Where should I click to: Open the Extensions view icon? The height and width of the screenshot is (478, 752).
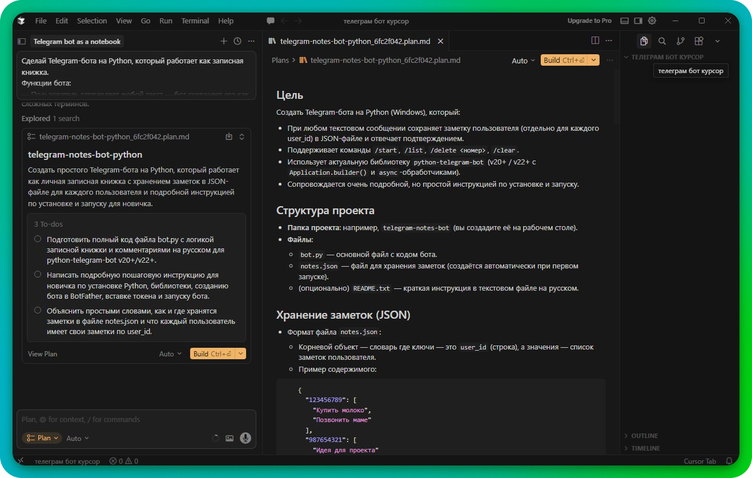pyautogui.click(x=698, y=41)
